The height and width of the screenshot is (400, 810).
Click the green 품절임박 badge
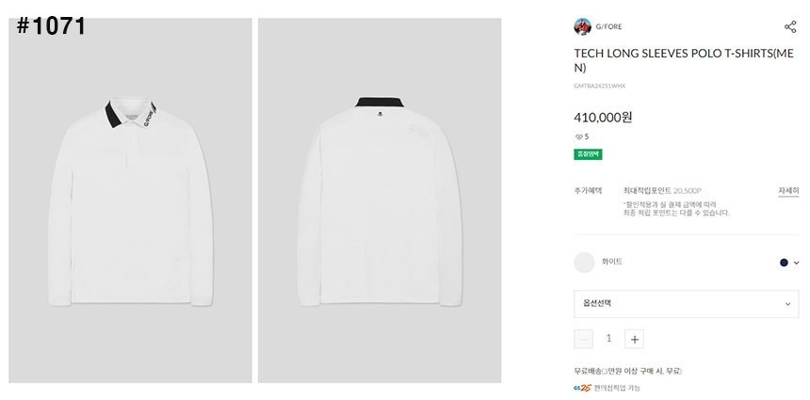(x=588, y=154)
